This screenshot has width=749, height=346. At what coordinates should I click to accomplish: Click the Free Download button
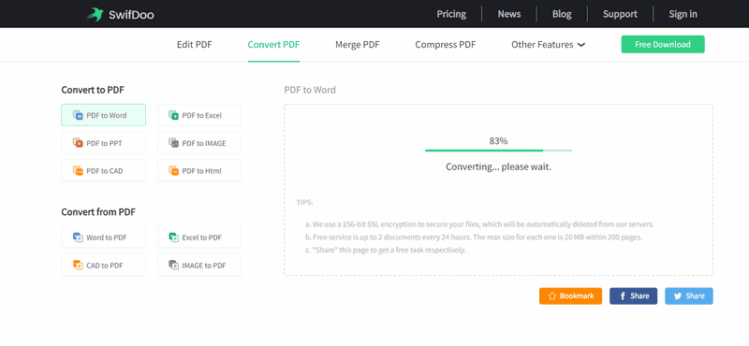coord(663,44)
